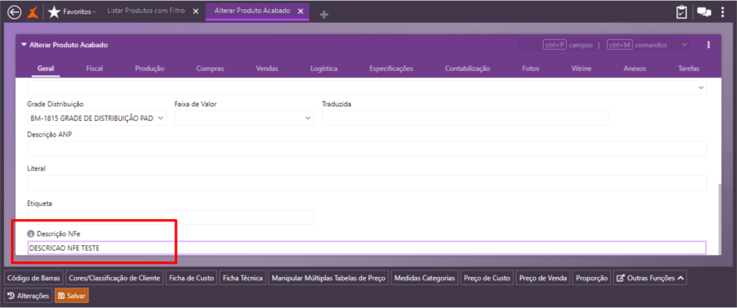737x308 pixels.
Task: Click the Literal input field
Action: tap(367, 183)
